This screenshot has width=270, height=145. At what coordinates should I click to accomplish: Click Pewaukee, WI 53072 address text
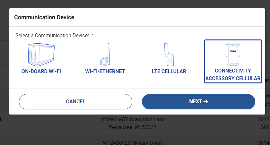tap(132, 127)
